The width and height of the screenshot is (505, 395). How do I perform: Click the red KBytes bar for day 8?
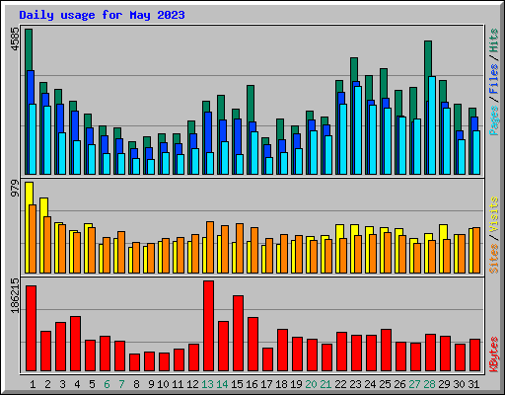[x=134, y=362]
